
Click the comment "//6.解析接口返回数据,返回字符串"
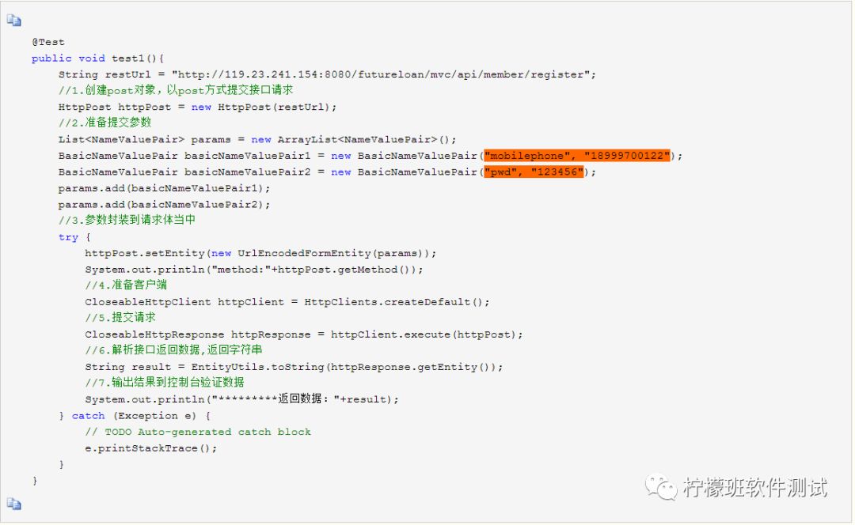coord(174,349)
